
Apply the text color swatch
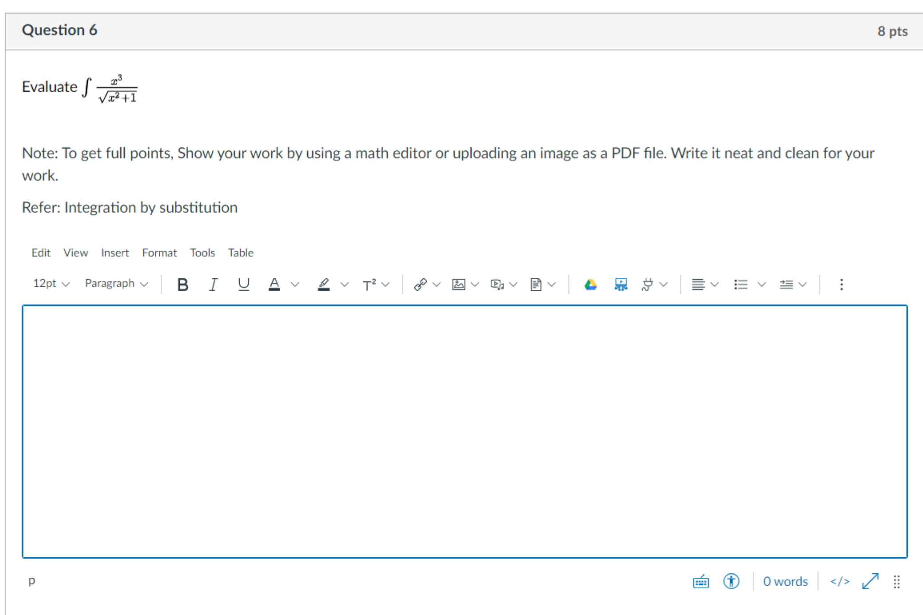(274, 284)
